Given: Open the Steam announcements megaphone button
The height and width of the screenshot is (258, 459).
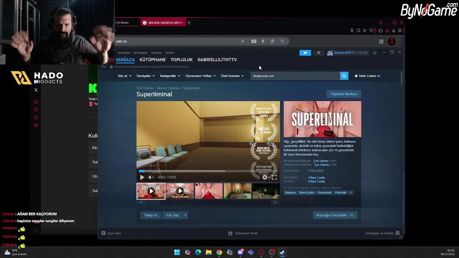Looking at the screenshot, I should coord(305,53).
